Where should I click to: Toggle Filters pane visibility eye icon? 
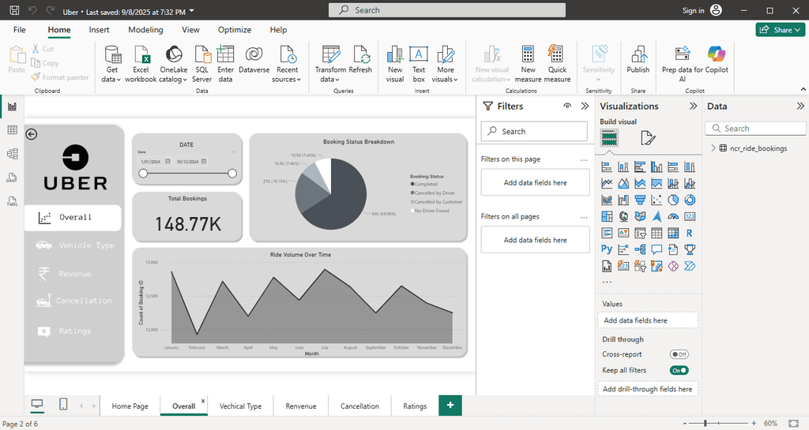[x=566, y=107]
